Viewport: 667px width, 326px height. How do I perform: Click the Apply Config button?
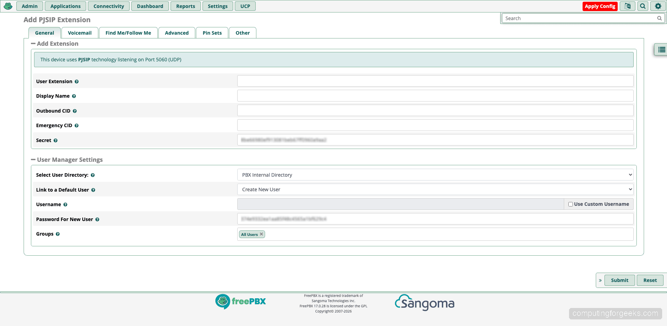tap(600, 6)
